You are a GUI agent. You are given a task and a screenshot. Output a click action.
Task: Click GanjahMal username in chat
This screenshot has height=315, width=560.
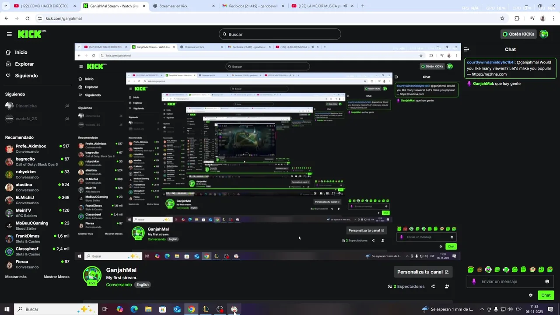(x=483, y=84)
